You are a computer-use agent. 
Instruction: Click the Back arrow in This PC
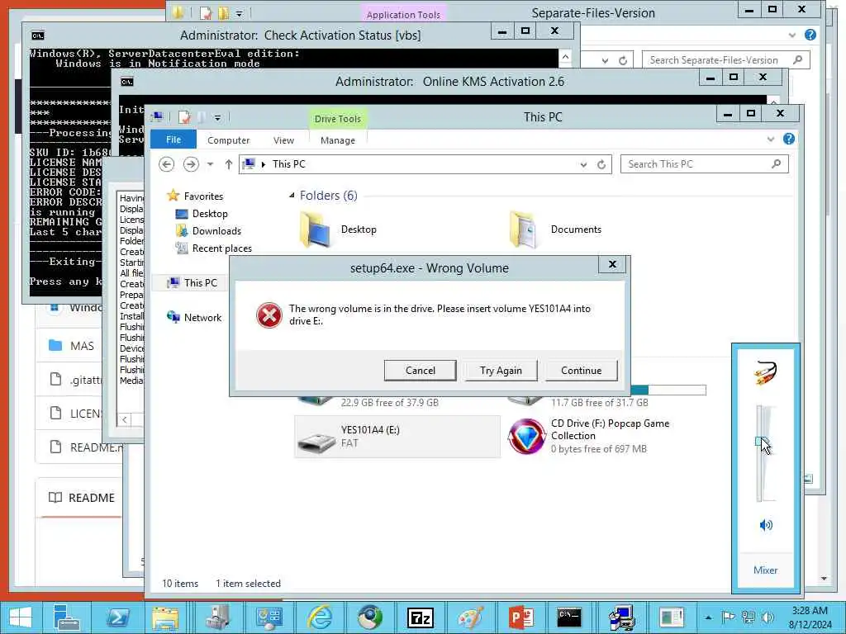tap(167, 164)
